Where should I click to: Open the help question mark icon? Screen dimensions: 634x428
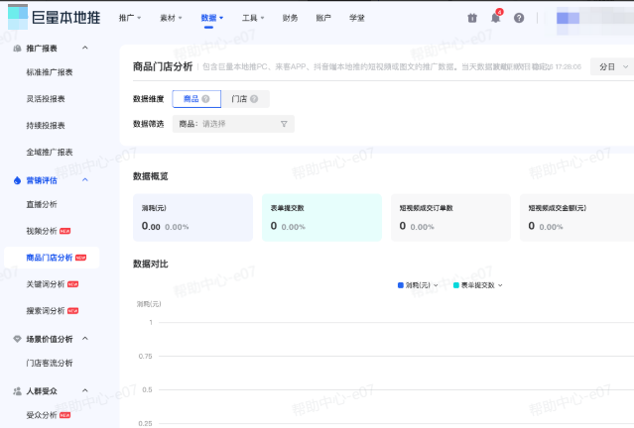click(x=519, y=18)
